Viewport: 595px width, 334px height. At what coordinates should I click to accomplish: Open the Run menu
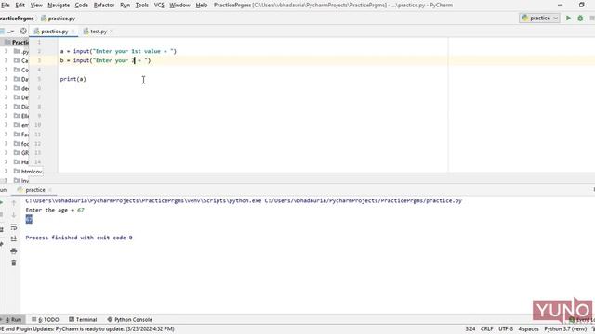(125, 6)
